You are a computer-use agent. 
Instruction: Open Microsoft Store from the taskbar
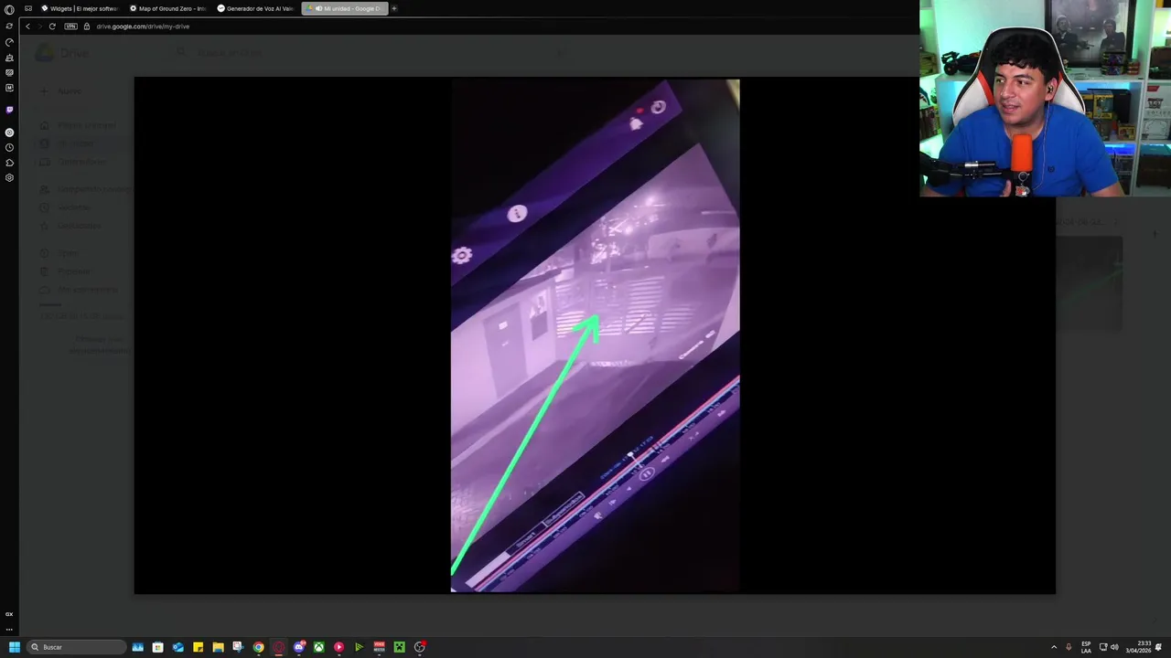(x=157, y=647)
